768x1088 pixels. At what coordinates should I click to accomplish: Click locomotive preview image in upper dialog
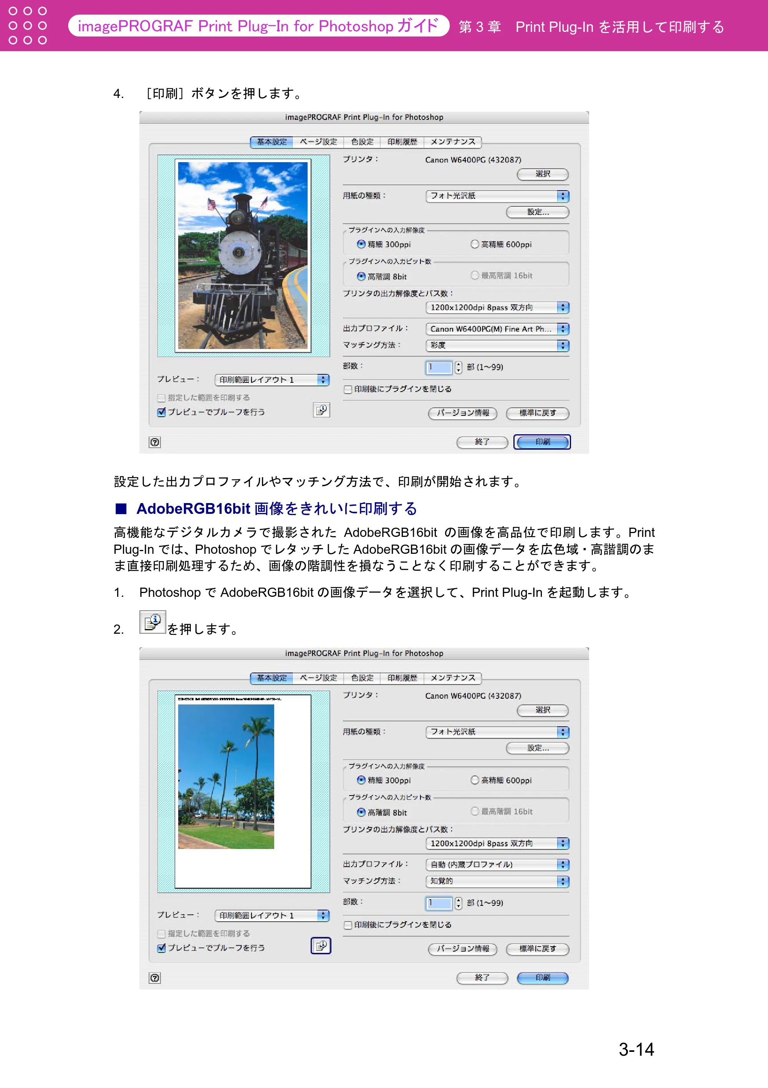pyautogui.click(x=243, y=256)
